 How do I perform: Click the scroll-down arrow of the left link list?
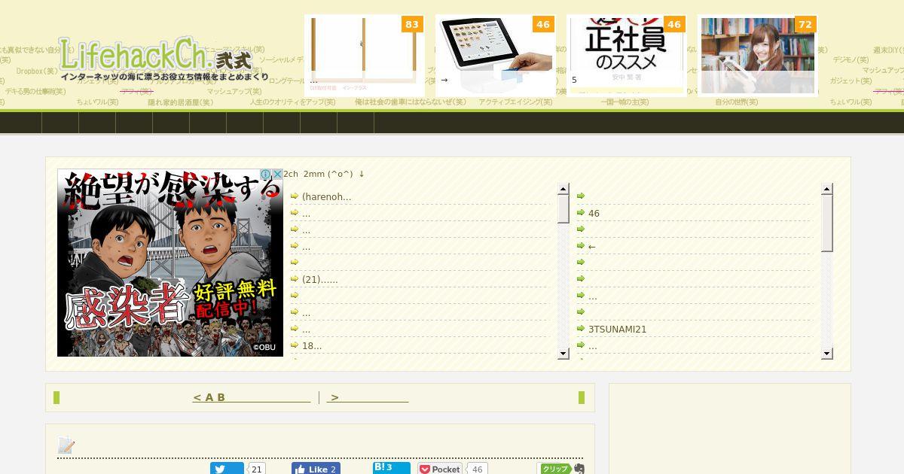pyautogui.click(x=563, y=354)
